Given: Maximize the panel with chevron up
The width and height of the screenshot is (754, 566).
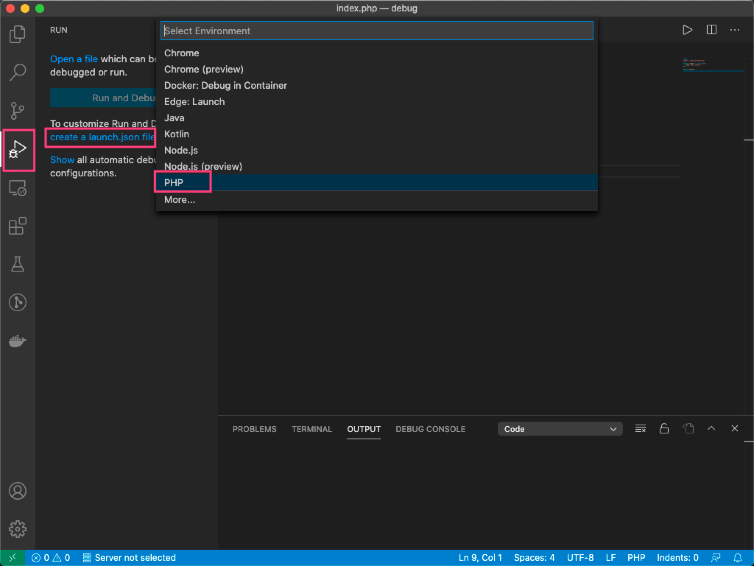Looking at the screenshot, I should (x=711, y=428).
